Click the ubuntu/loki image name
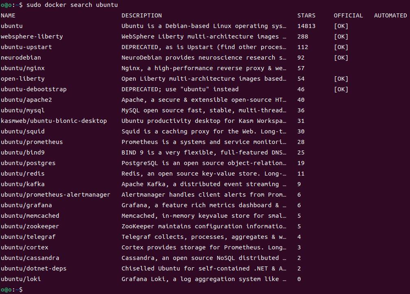 tap(21, 279)
